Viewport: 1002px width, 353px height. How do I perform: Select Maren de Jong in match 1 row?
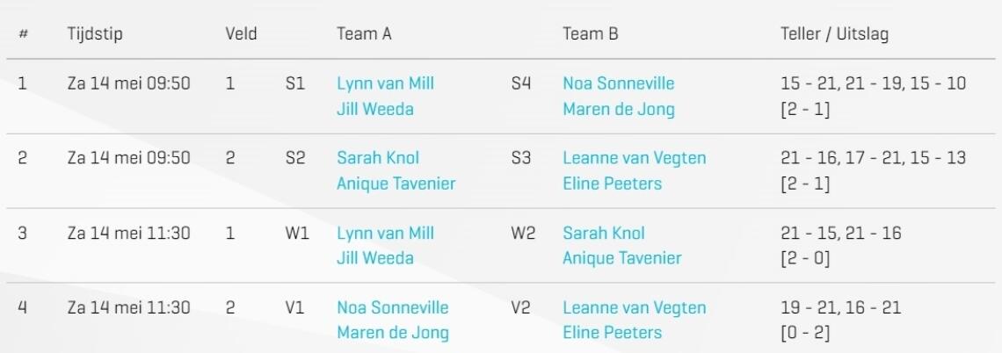click(x=619, y=109)
